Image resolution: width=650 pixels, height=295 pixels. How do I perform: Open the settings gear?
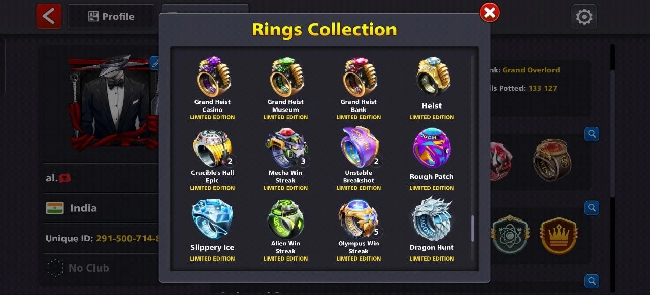584,17
